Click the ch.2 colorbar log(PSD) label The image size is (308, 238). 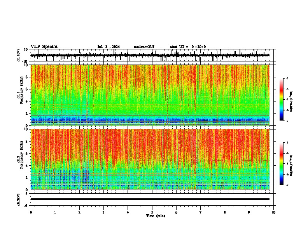tap(291, 165)
